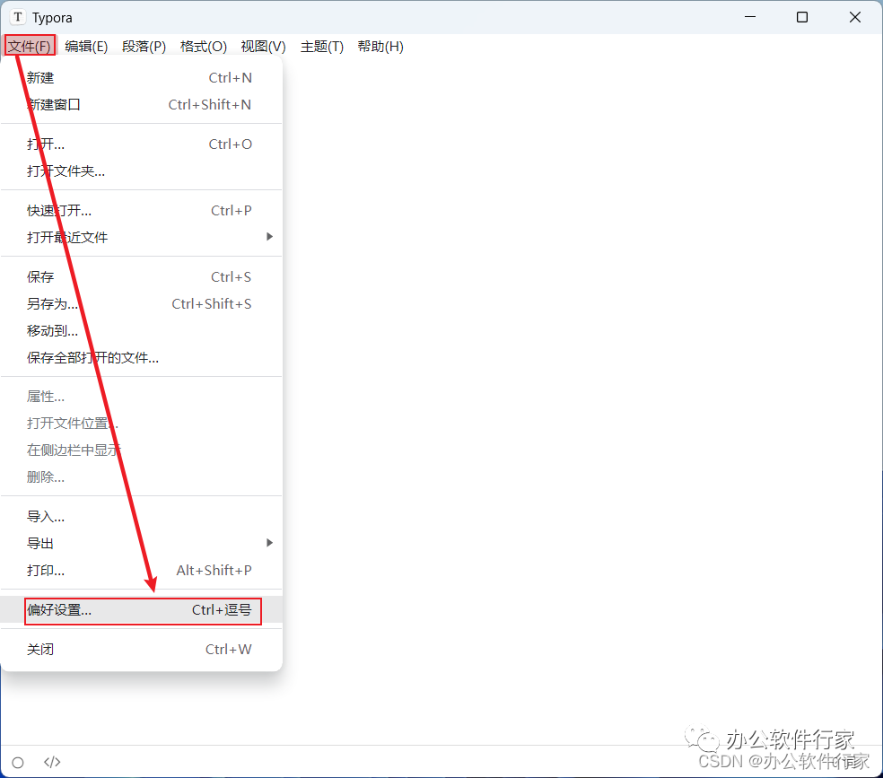Switch to source code mode icon

[52, 762]
